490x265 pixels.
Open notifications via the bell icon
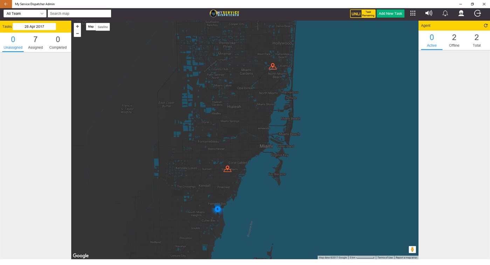[x=445, y=13]
